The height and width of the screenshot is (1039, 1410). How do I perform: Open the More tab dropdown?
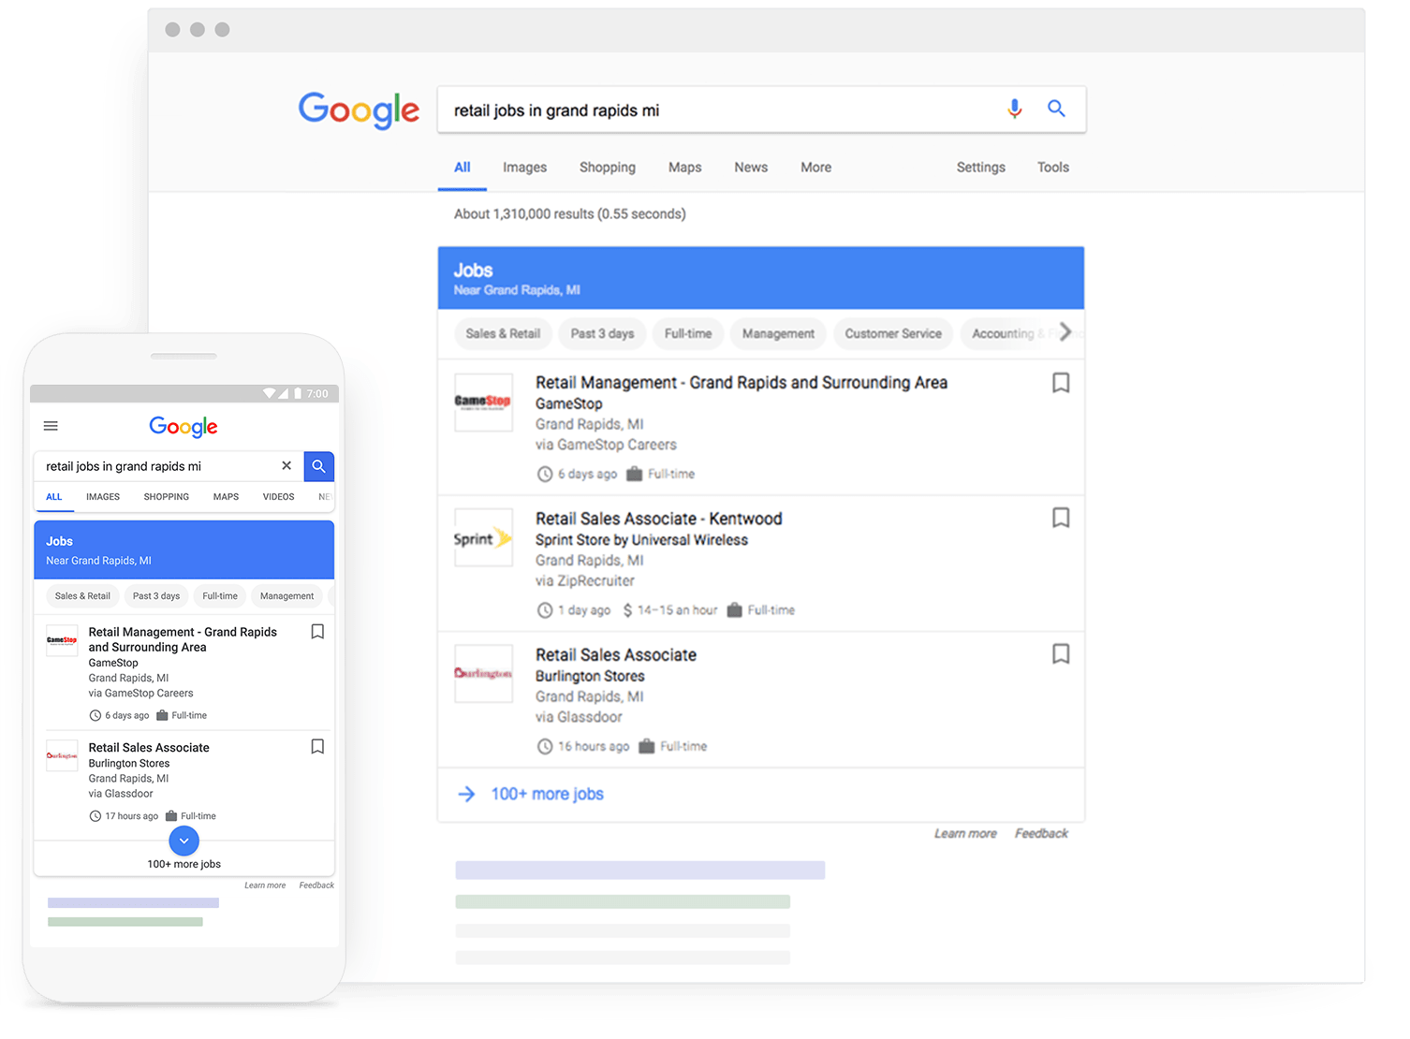(x=815, y=167)
